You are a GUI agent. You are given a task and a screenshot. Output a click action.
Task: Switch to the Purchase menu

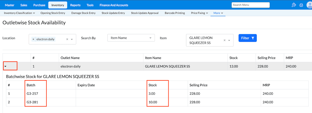click(x=39, y=5)
